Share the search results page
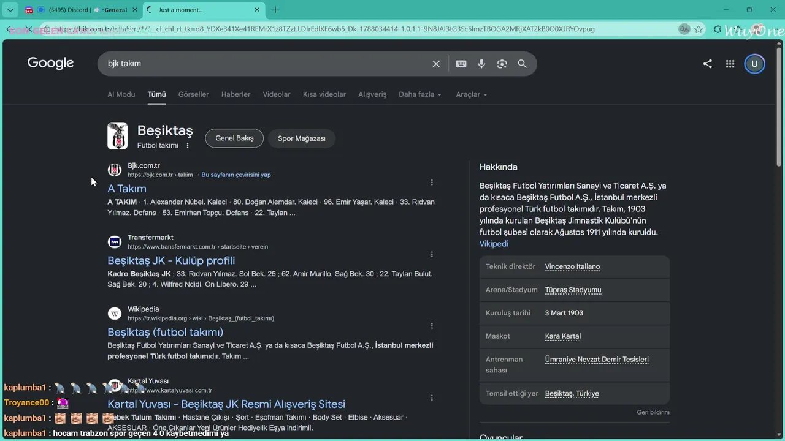 [x=708, y=64]
